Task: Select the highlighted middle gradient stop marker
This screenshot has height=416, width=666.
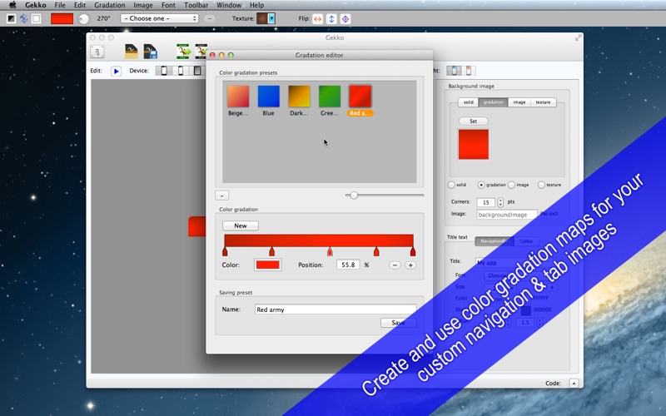Action: tap(330, 252)
